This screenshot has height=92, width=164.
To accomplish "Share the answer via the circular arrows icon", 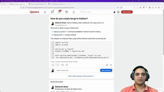I will 63,65.
